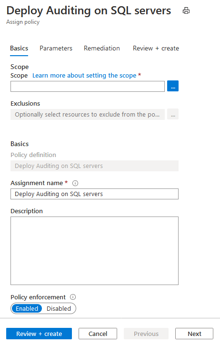Click the Description label
The height and width of the screenshot is (345, 220).
pyautogui.click(x=27, y=211)
